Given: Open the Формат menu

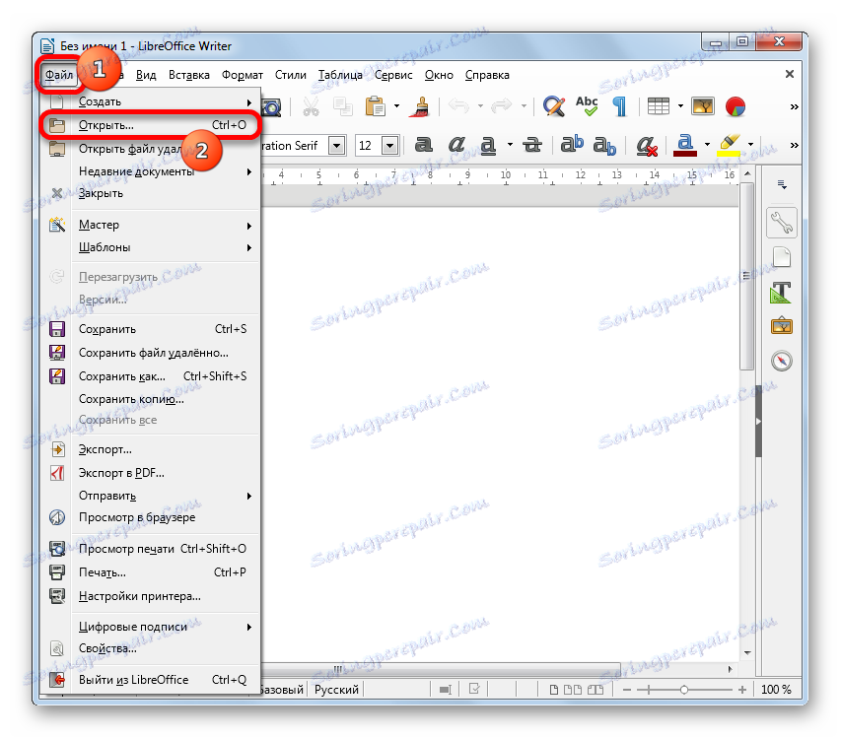Looking at the screenshot, I should tap(243, 75).
